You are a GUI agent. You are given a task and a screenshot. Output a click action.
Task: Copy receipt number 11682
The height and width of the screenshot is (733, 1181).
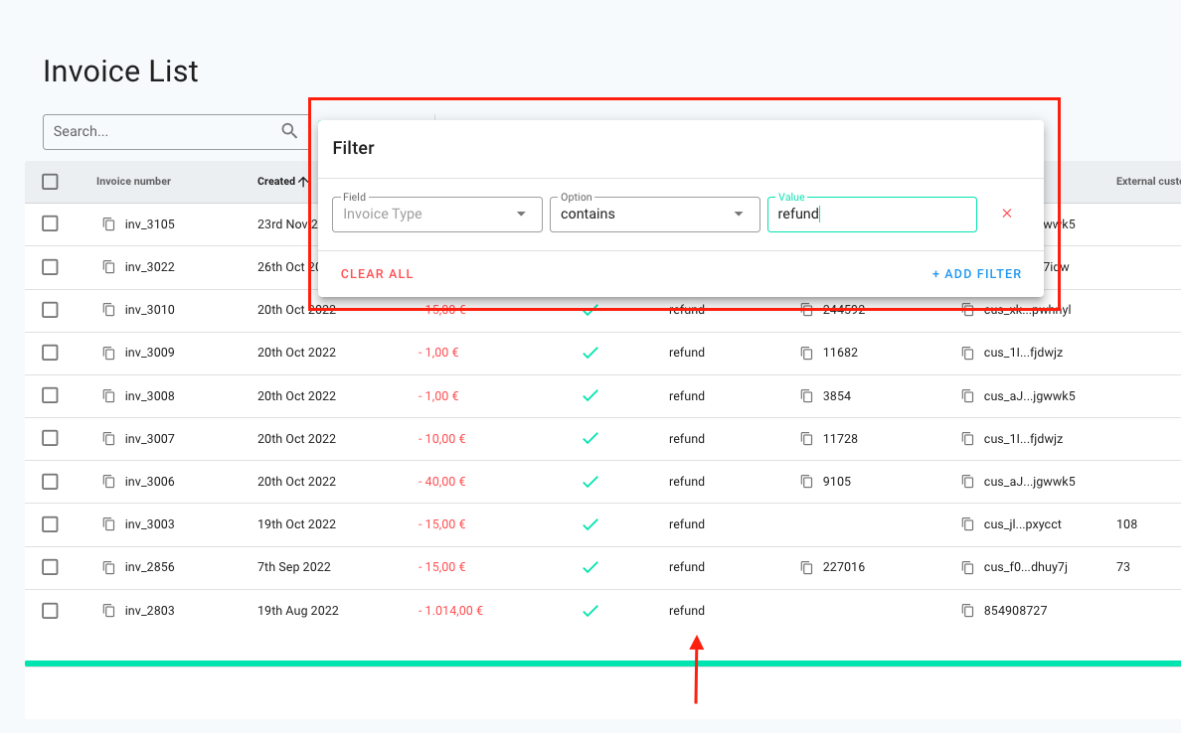(x=805, y=353)
